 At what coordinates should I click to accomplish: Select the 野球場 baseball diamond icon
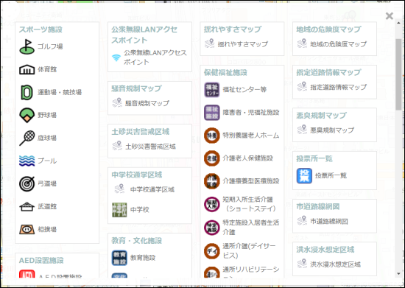pos(27,115)
